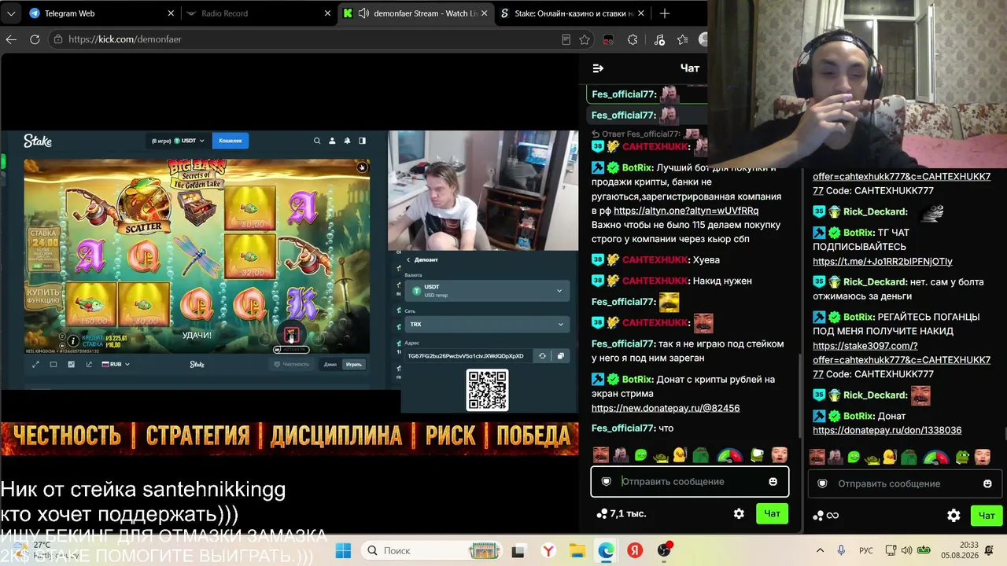Open the game statistics chart icon

click(x=72, y=364)
